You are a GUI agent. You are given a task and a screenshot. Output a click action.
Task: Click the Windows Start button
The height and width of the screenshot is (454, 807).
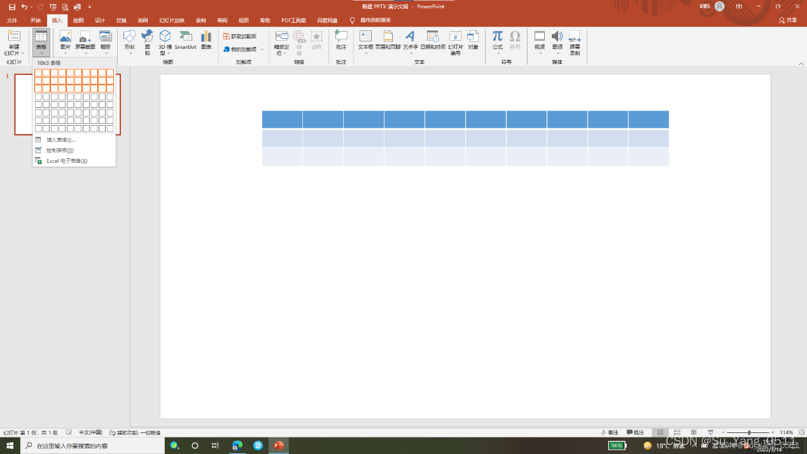pyautogui.click(x=10, y=446)
